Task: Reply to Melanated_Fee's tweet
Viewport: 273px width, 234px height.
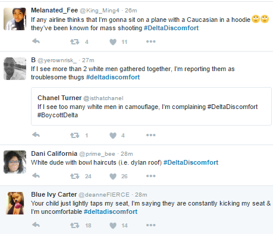Action: click(x=36, y=41)
